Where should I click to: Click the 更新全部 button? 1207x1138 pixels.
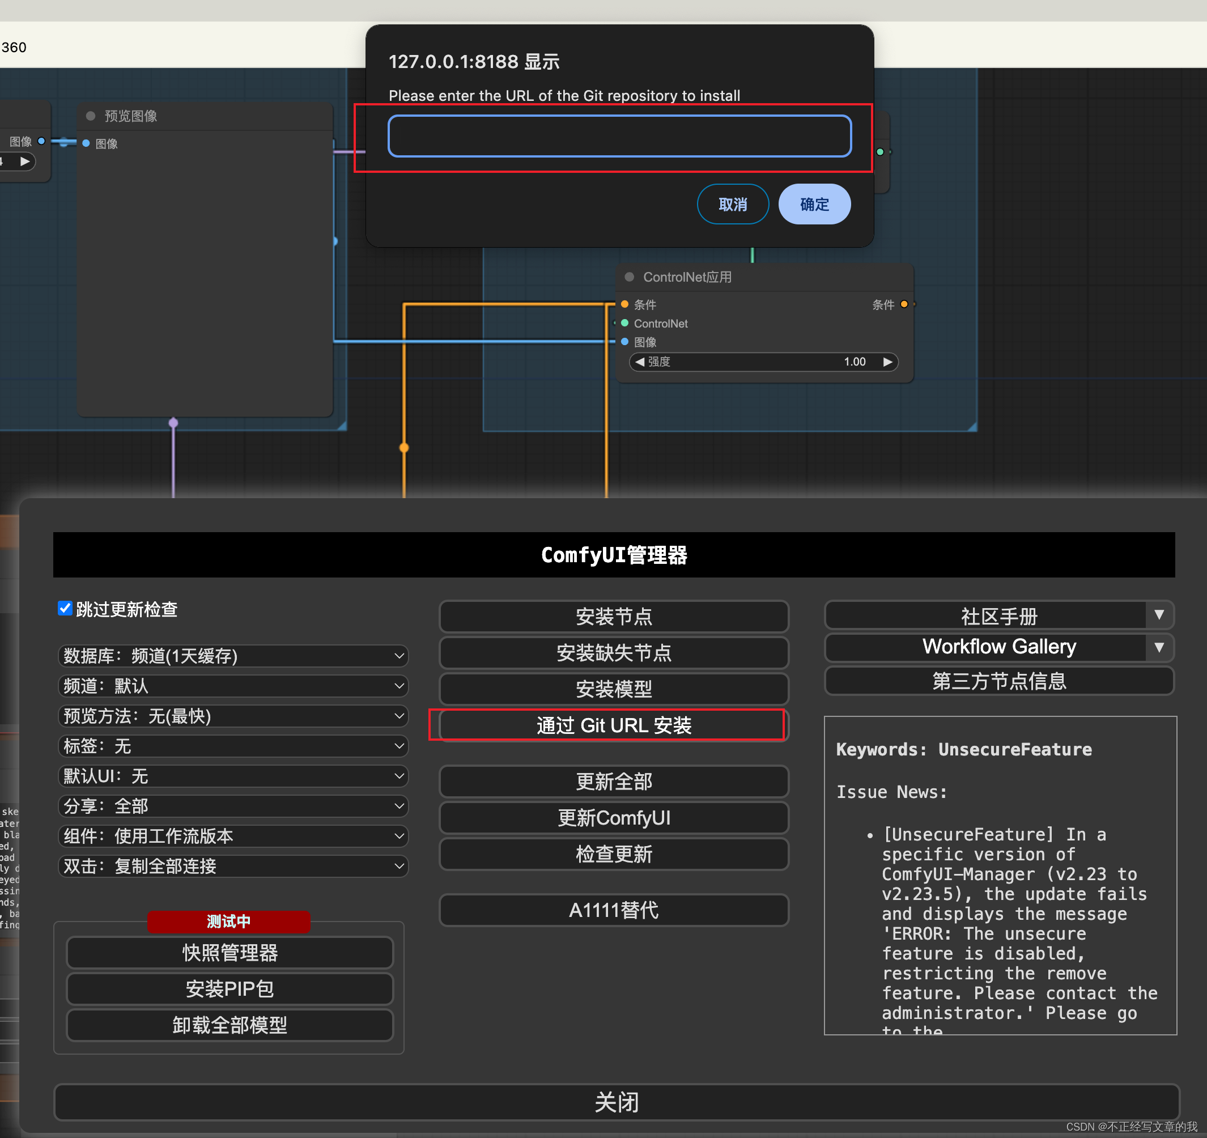[614, 782]
